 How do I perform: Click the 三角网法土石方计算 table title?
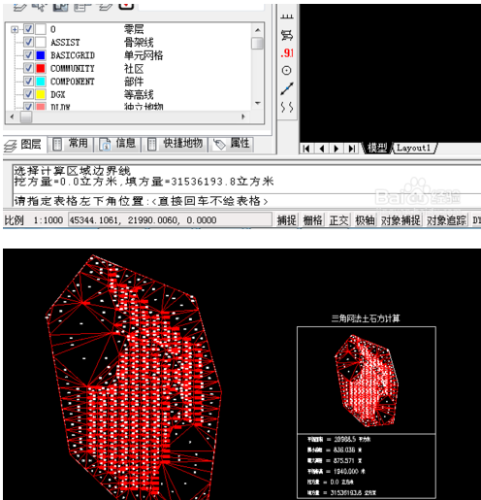(x=366, y=318)
